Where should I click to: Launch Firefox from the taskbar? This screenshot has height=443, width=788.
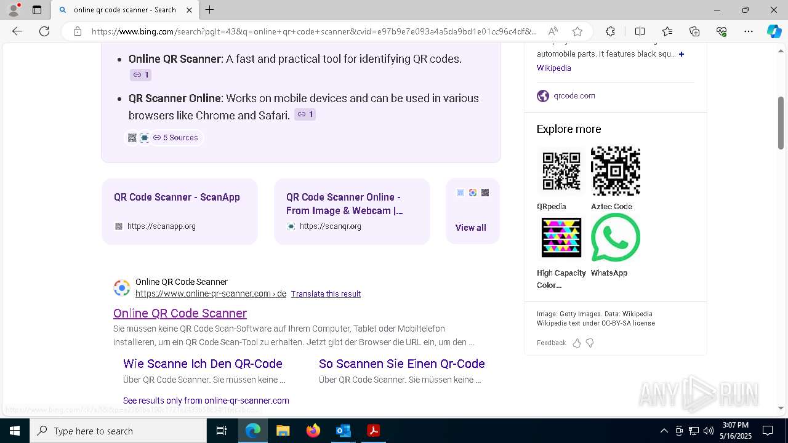click(x=313, y=431)
